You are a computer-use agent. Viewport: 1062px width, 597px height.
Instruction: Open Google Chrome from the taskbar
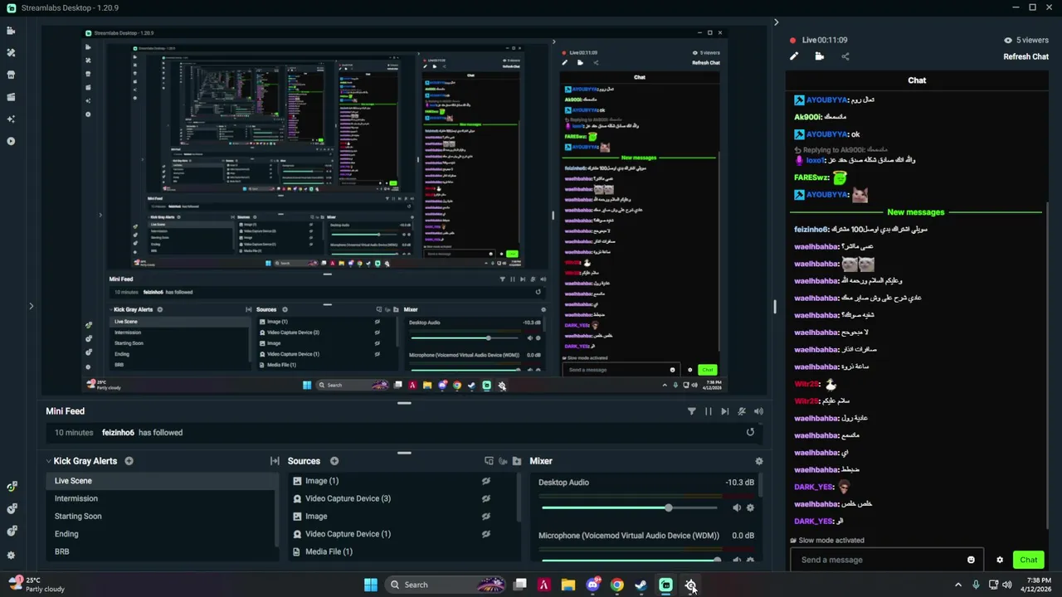(x=616, y=585)
